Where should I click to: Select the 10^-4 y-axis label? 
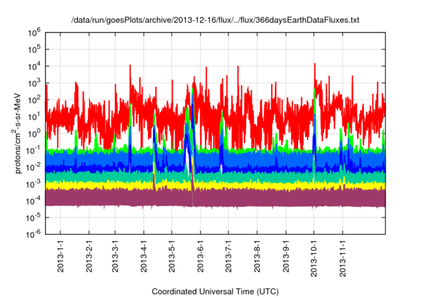point(33,201)
